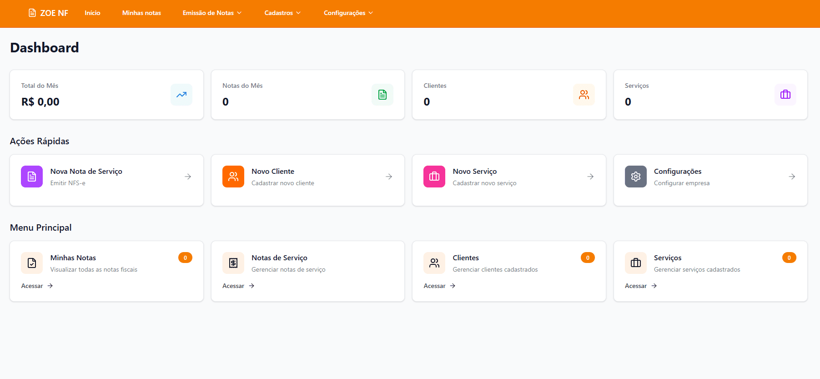Click the Serviços briefcase icon in Menu Principal

point(636,263)
